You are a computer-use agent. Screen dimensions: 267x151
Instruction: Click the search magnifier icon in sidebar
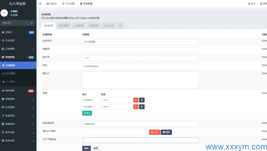[32, 23]
